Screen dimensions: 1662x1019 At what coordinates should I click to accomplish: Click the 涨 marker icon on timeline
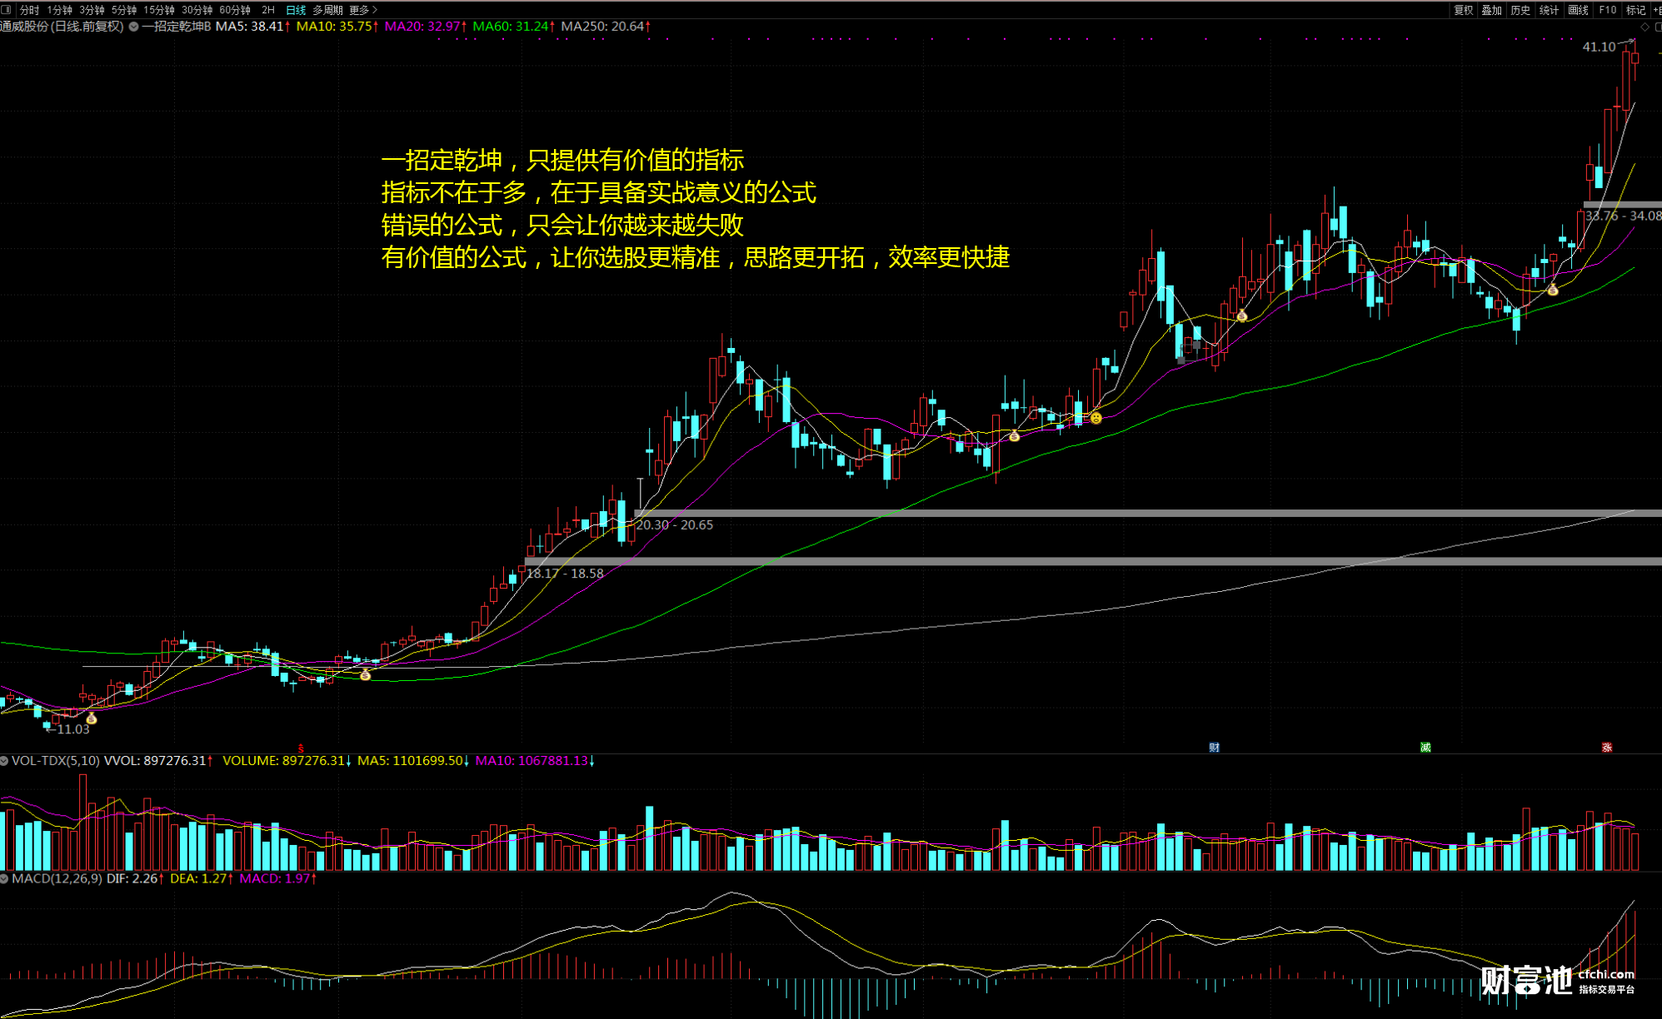1606,748
